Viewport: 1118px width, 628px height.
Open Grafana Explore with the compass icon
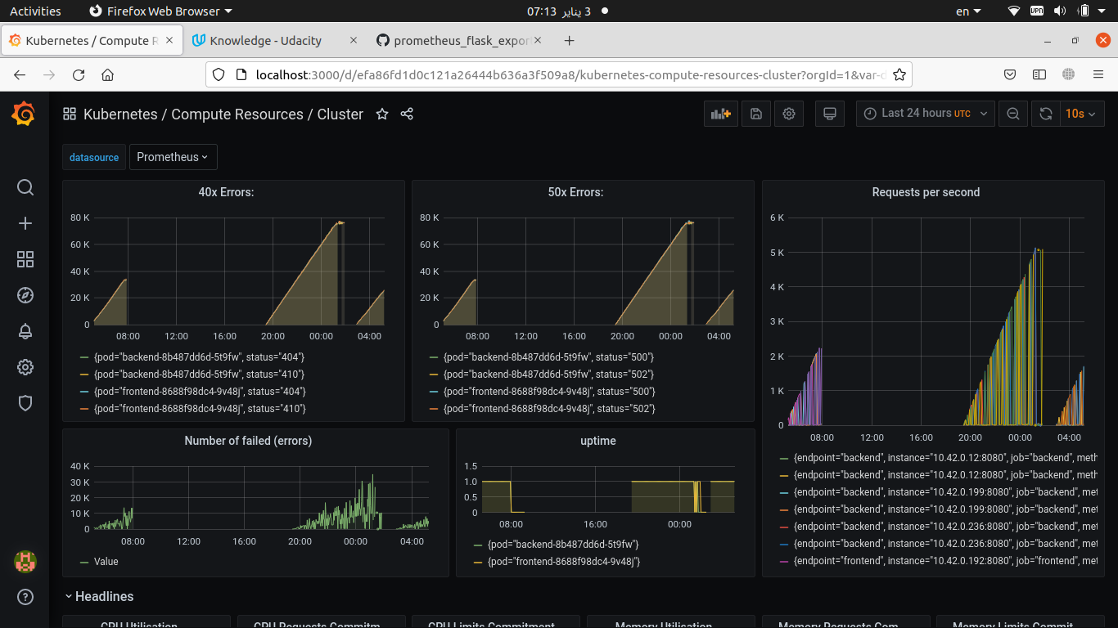(x=25, y=295)
